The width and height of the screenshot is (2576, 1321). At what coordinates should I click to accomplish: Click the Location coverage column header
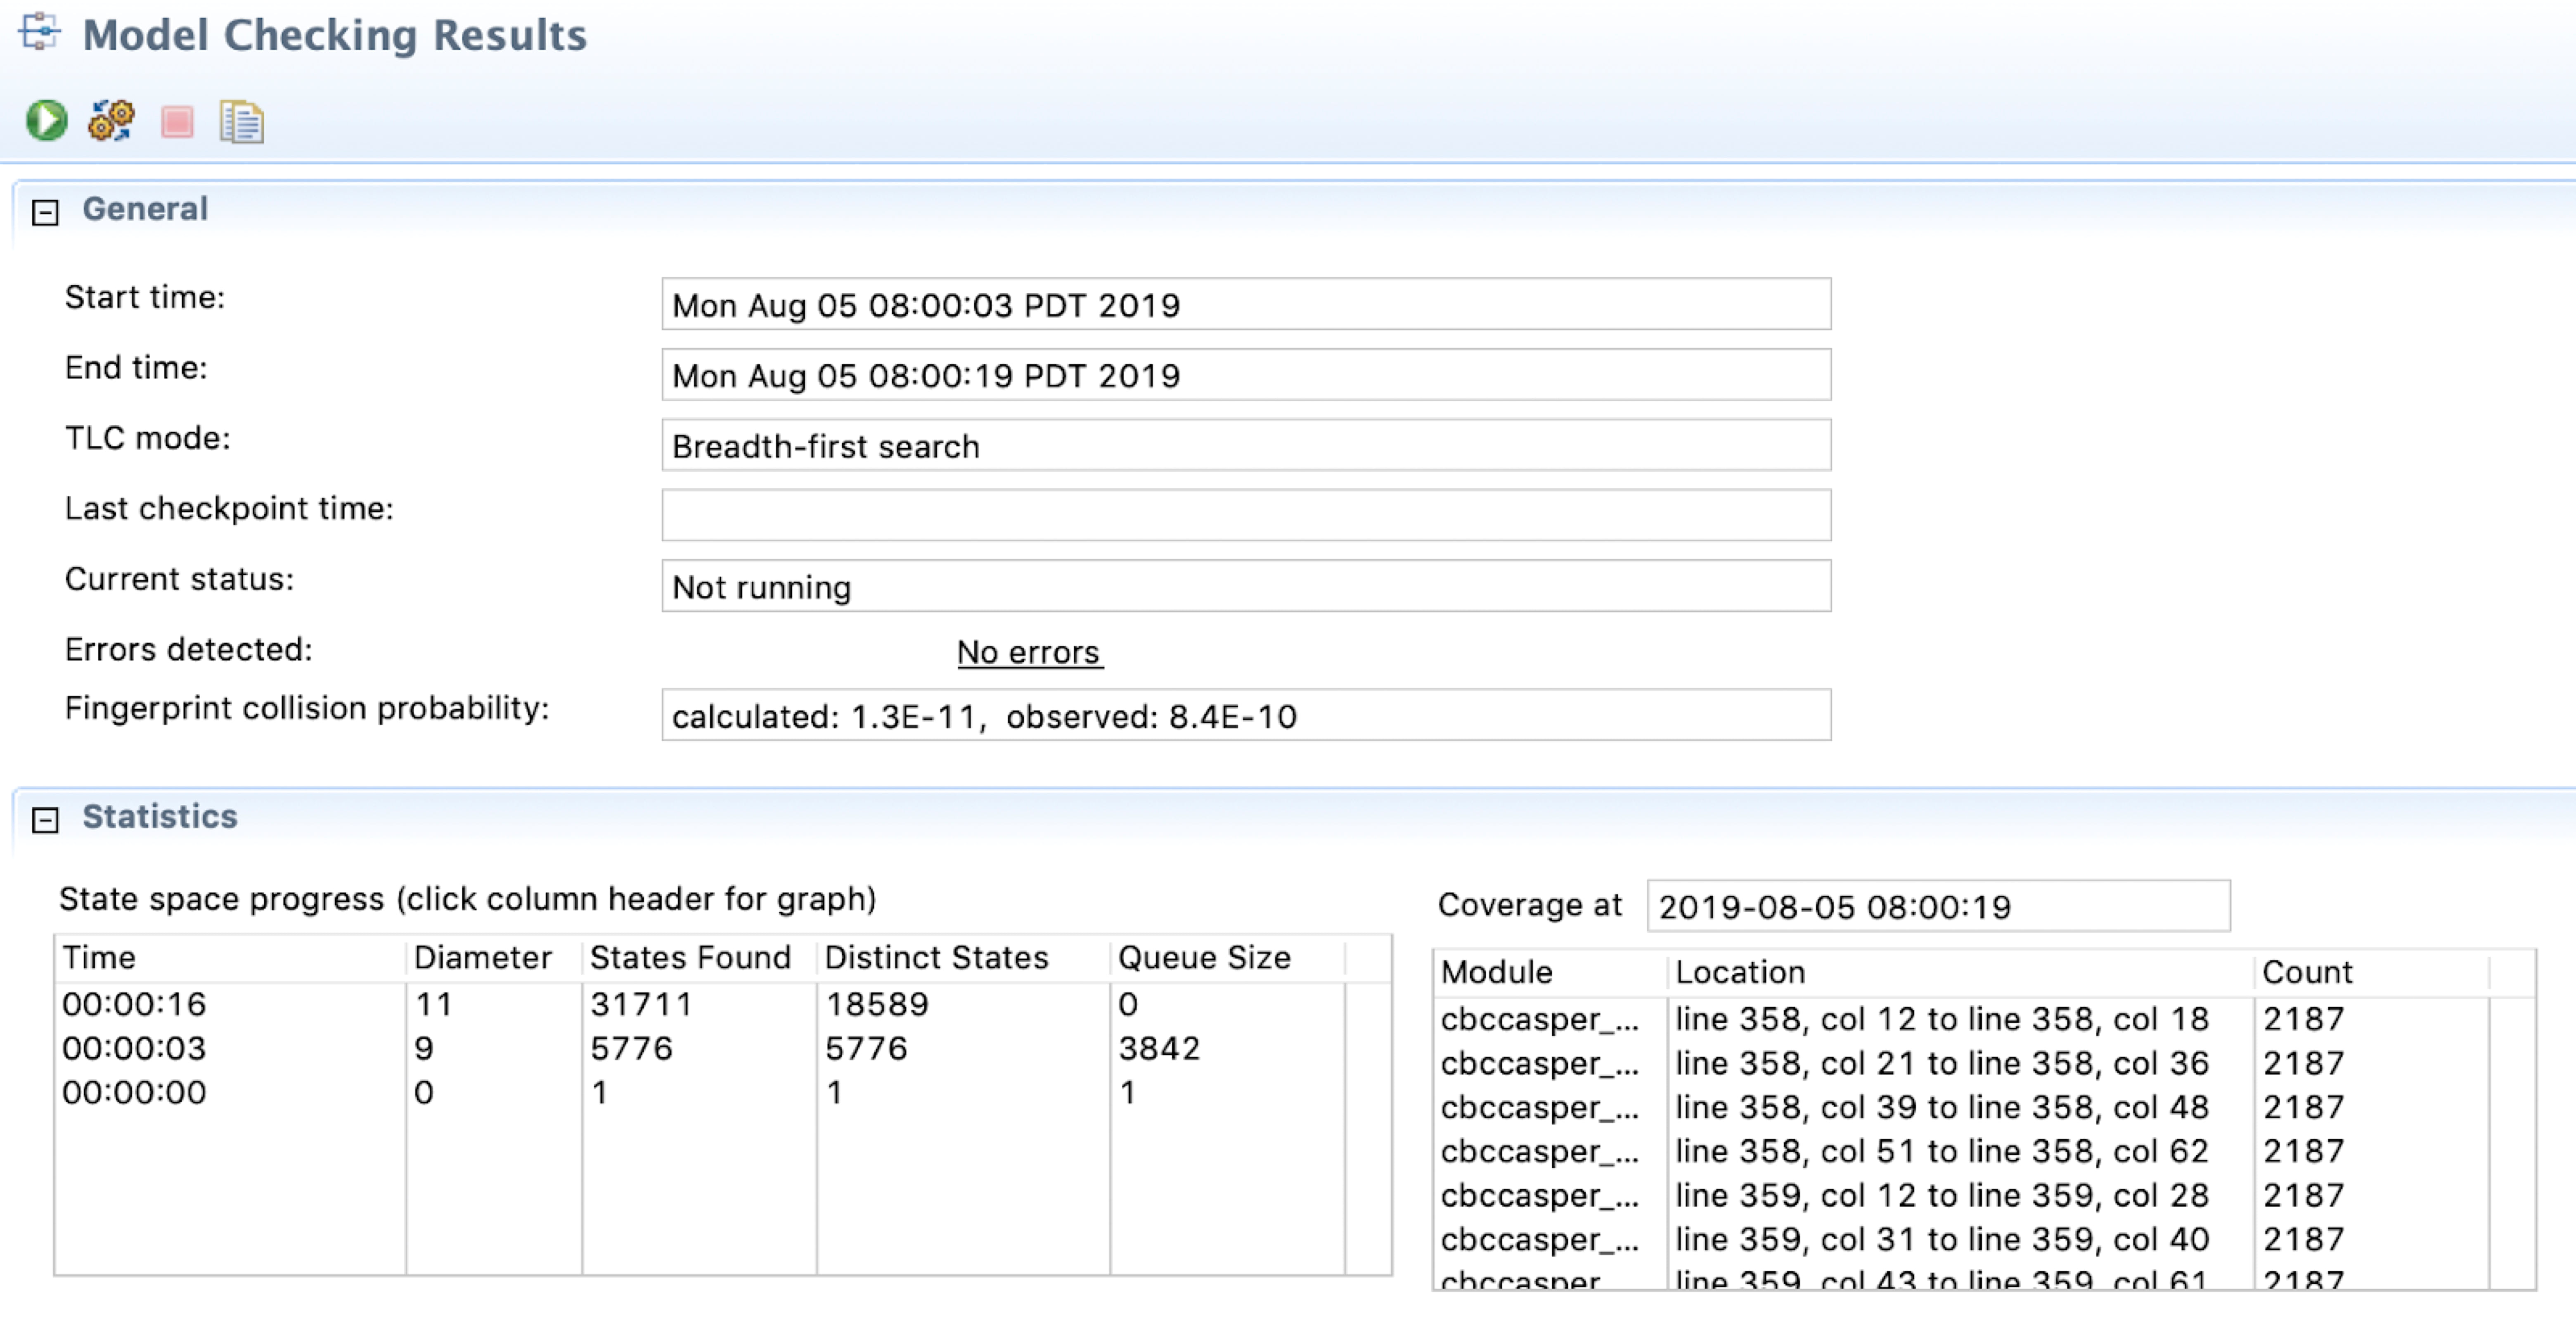[1740, 972]
